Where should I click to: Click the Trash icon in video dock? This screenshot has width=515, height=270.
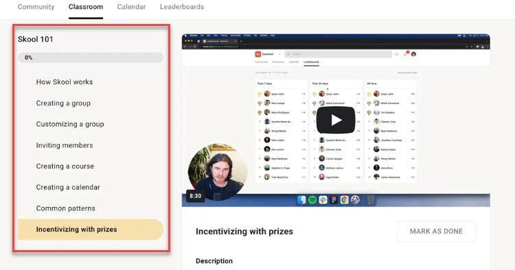[x=371, y=199]
